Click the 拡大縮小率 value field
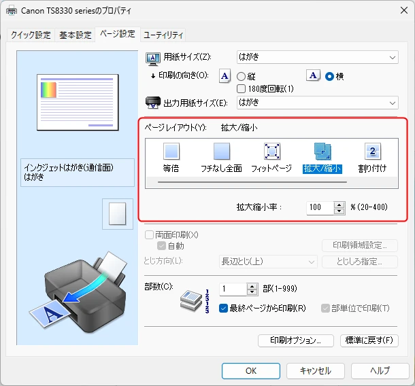 pos(320,208)
